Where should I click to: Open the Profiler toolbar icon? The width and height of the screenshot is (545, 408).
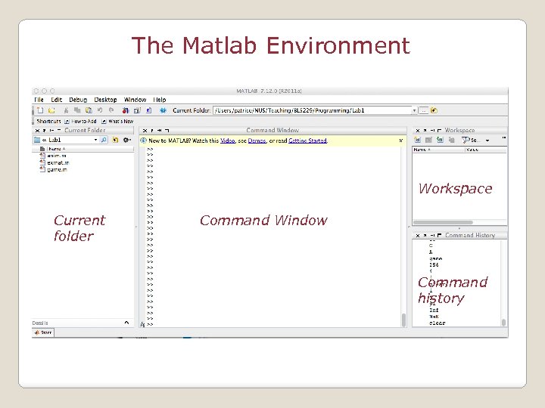[x=149, y=110]
